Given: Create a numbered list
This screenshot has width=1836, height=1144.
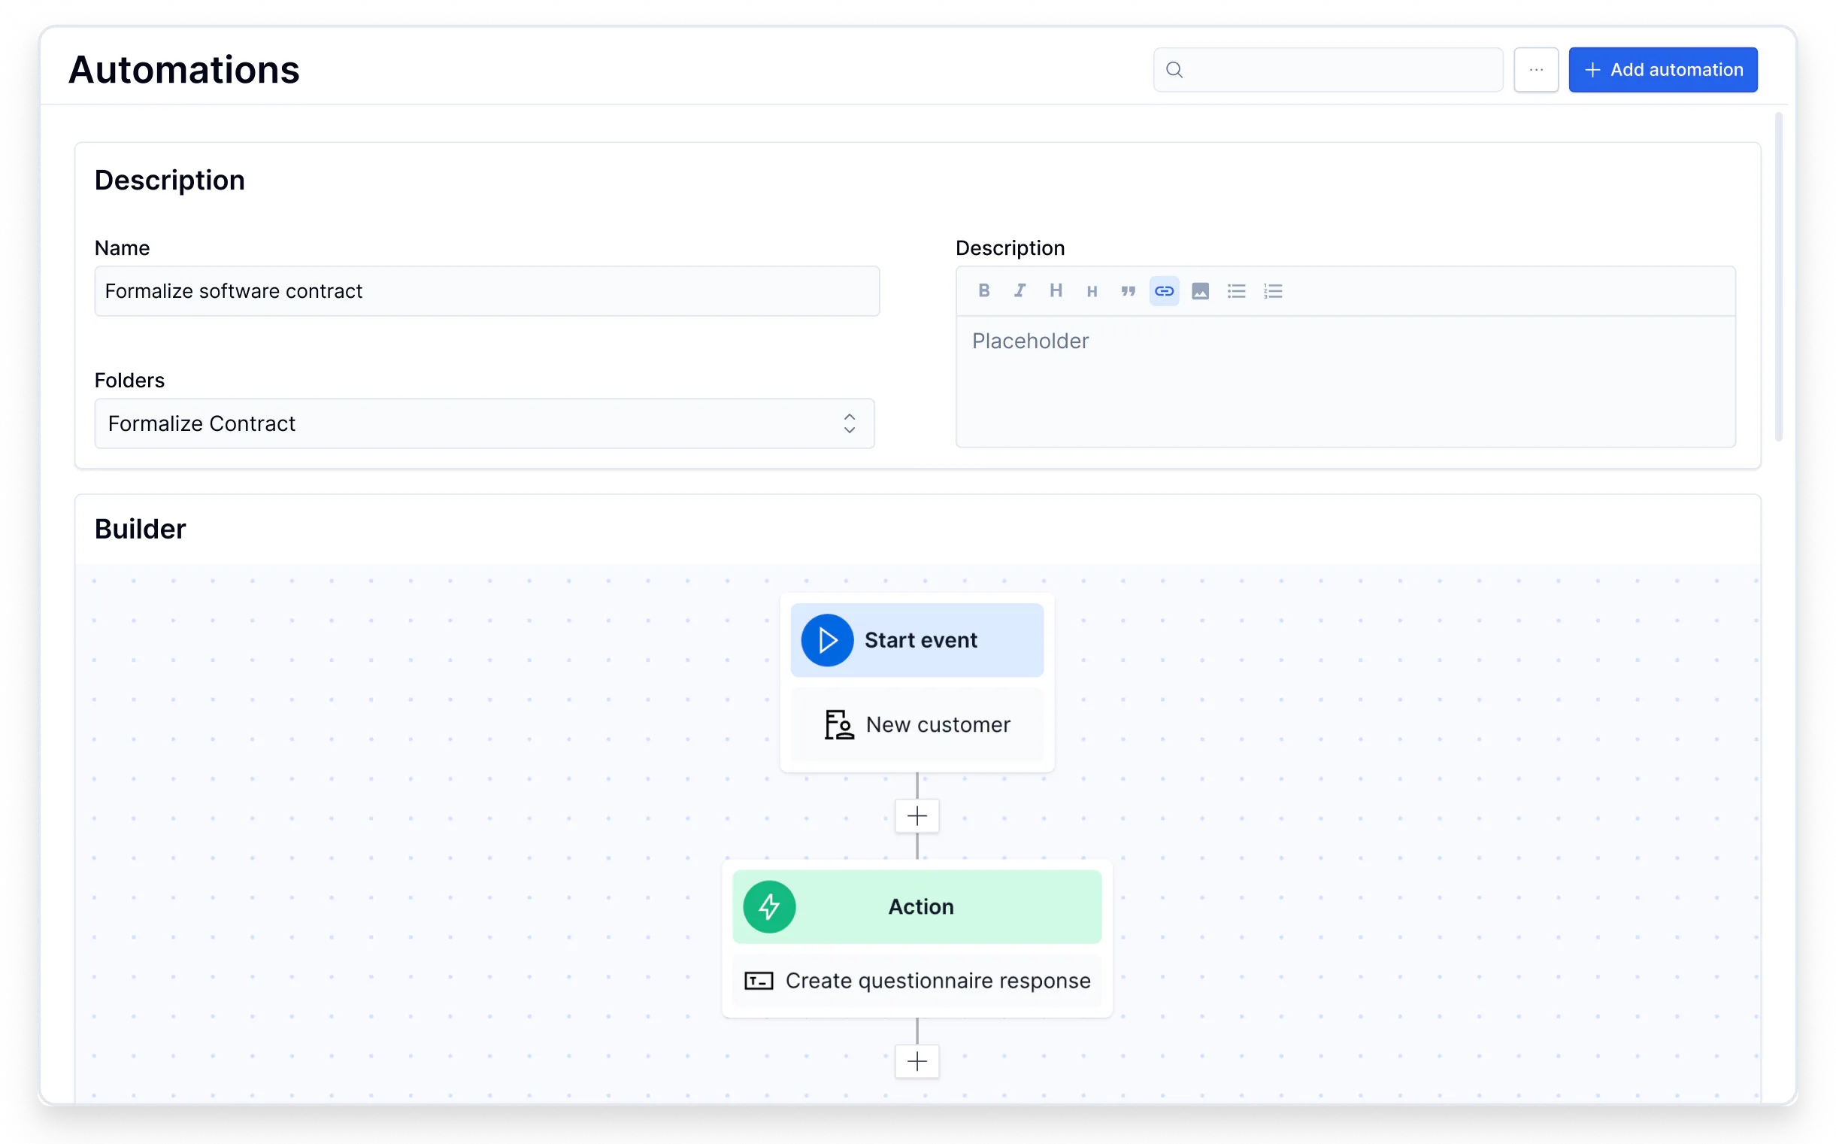Looking at the screenshot, I should [x=1273, y=290].
